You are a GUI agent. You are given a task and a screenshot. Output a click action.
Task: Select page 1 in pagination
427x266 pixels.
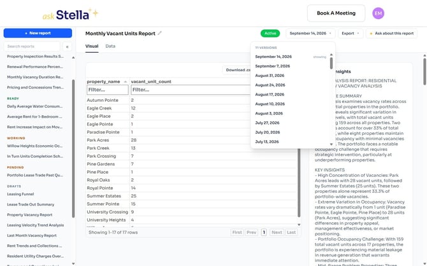[264, 232]
